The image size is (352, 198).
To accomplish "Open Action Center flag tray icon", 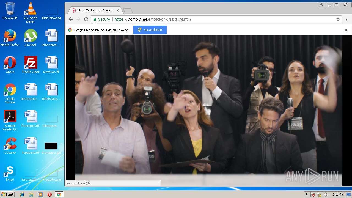I will click(313, 194).
